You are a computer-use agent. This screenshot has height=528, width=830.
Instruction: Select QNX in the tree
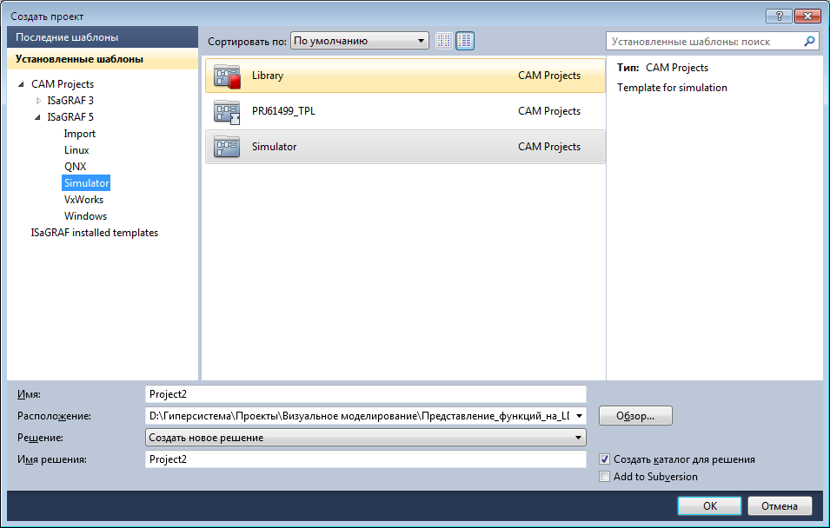point(75,167)
